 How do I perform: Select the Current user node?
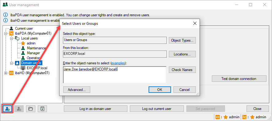(21, 28)
